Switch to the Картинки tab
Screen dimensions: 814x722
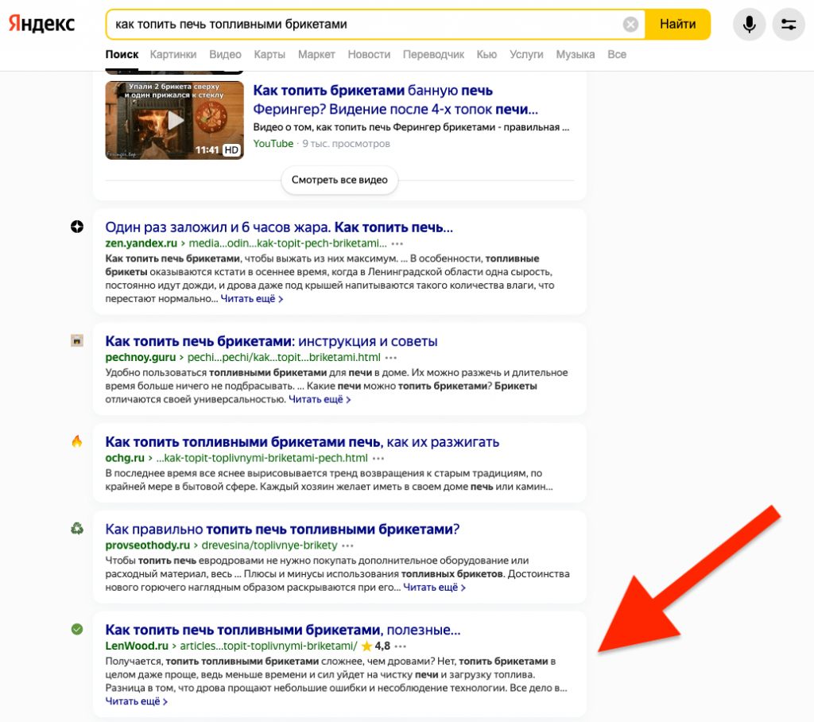coord(173,55)
